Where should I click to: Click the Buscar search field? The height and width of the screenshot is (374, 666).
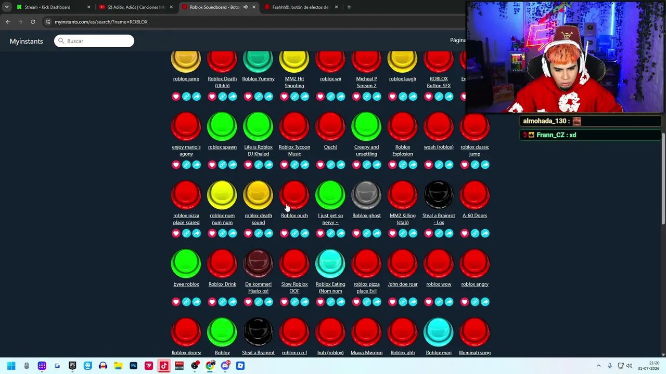(94, 41)
